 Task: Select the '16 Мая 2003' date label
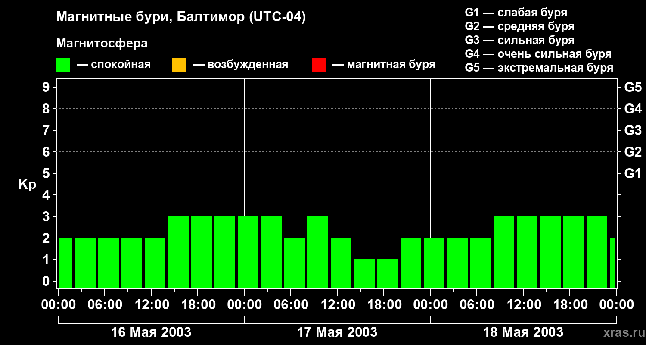coord(151,332)
